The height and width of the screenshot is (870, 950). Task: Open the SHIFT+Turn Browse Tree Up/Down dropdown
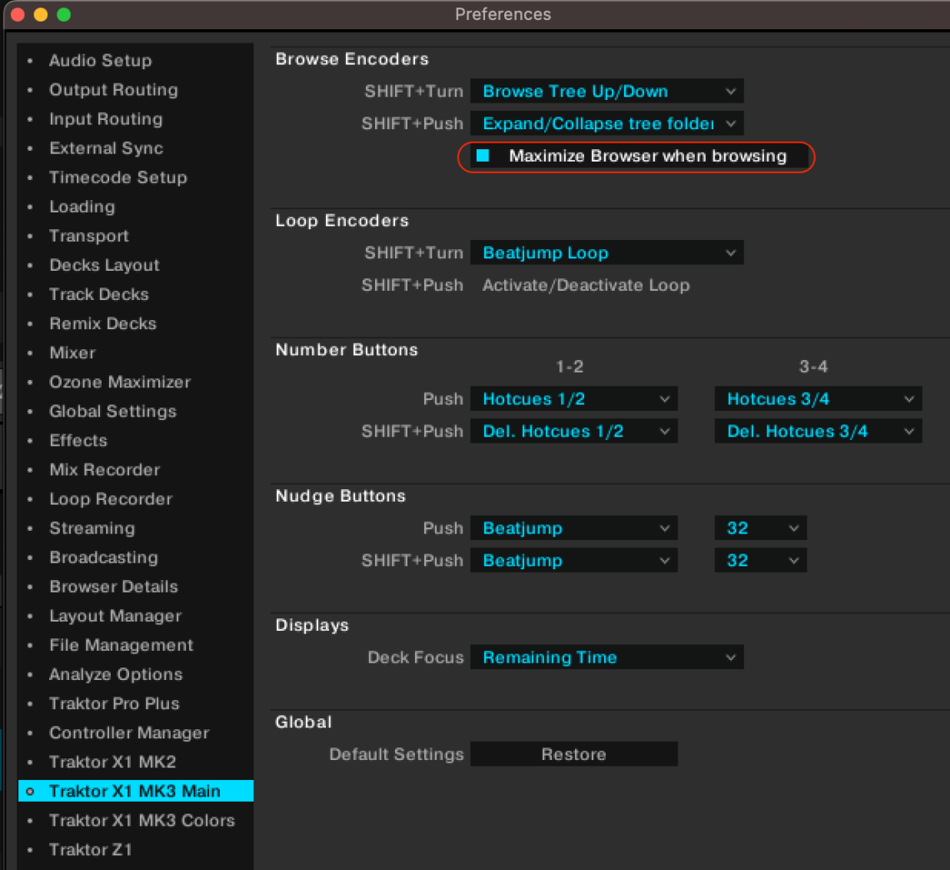point(607,91)
